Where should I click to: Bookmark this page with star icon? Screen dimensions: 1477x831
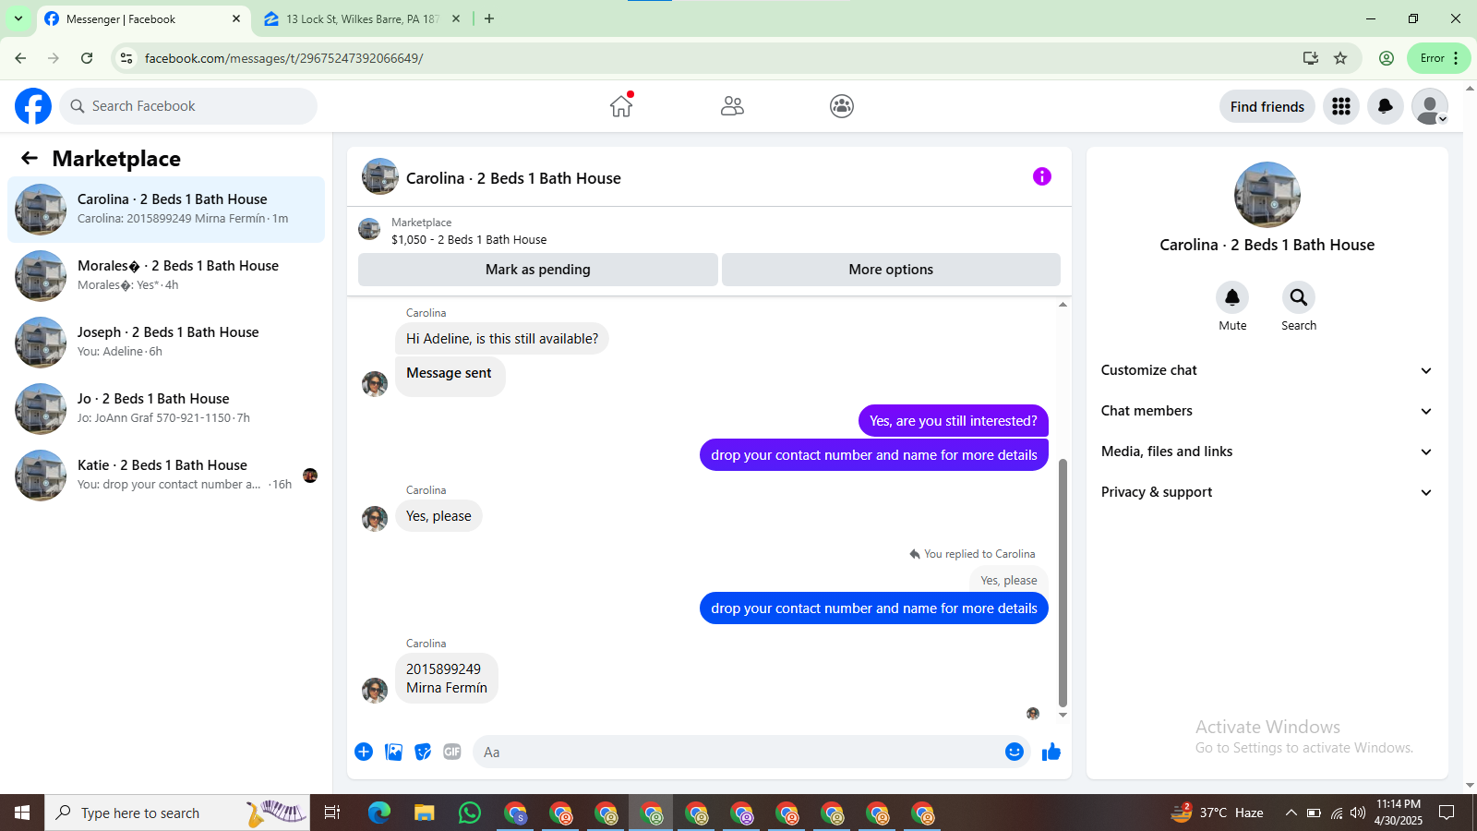(1340, 58)
